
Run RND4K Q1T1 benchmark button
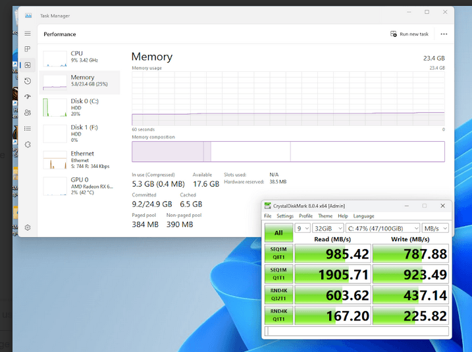pos(278,315)
